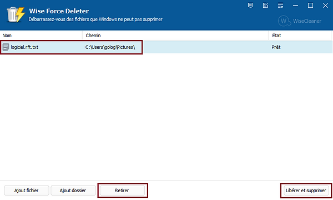Maximize the Wise Force Deleter window

pos(310,6)
